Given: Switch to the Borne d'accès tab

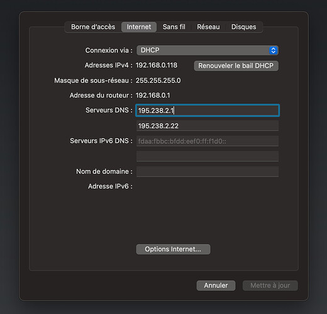Looking at the screenshot, I should [x=93, y=27].
